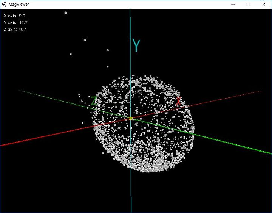Click the MagViewer window title text
The height and width of the screenshot is (213, 272).
[x=19, y=4]
